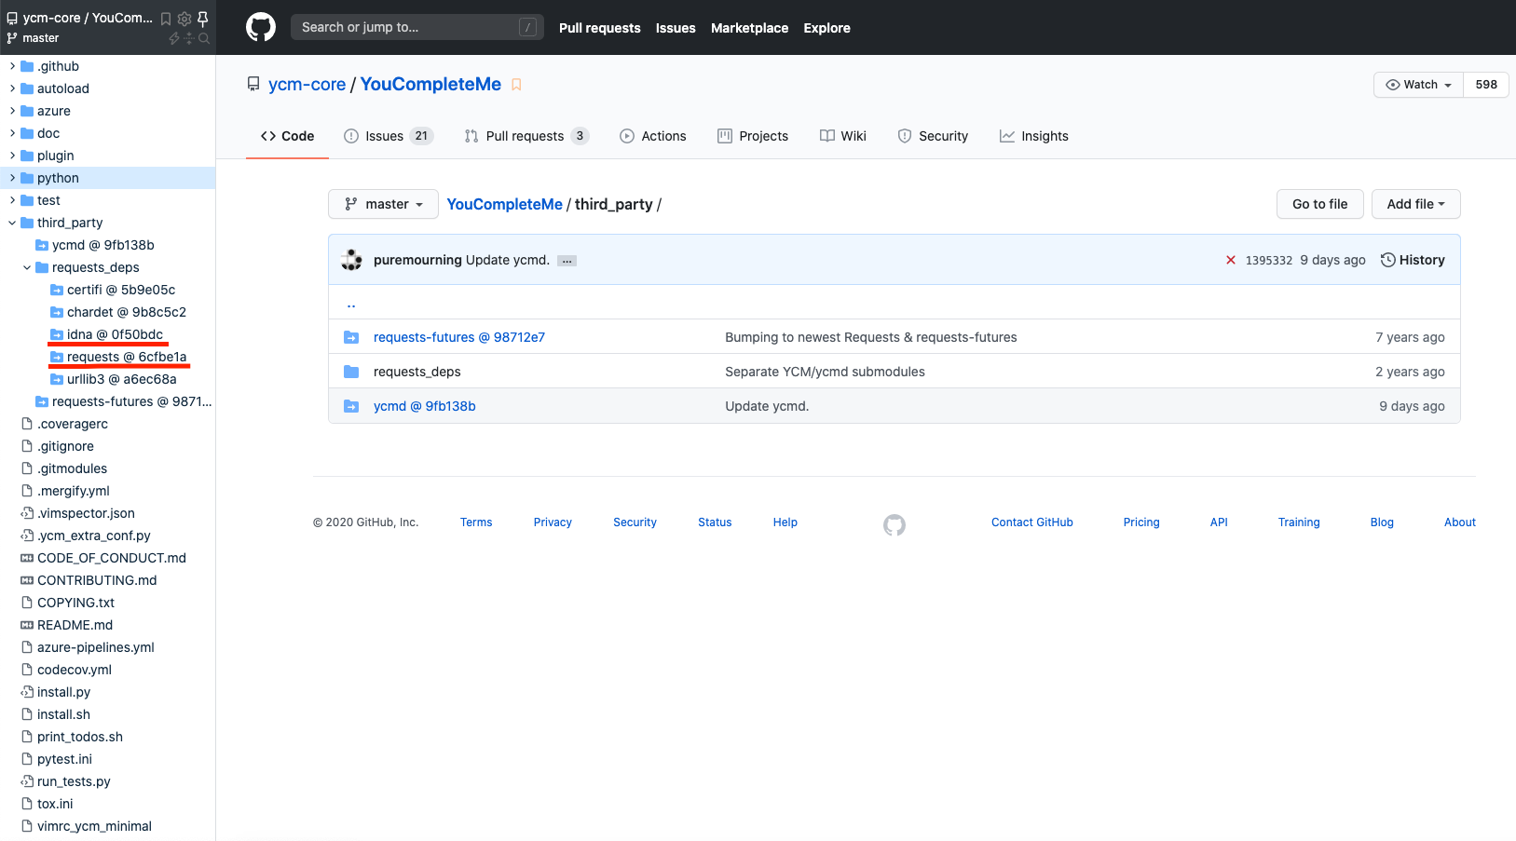Switch to the repo Pull requests tab
Screen dimensions: 1516x841
(526, 136)
